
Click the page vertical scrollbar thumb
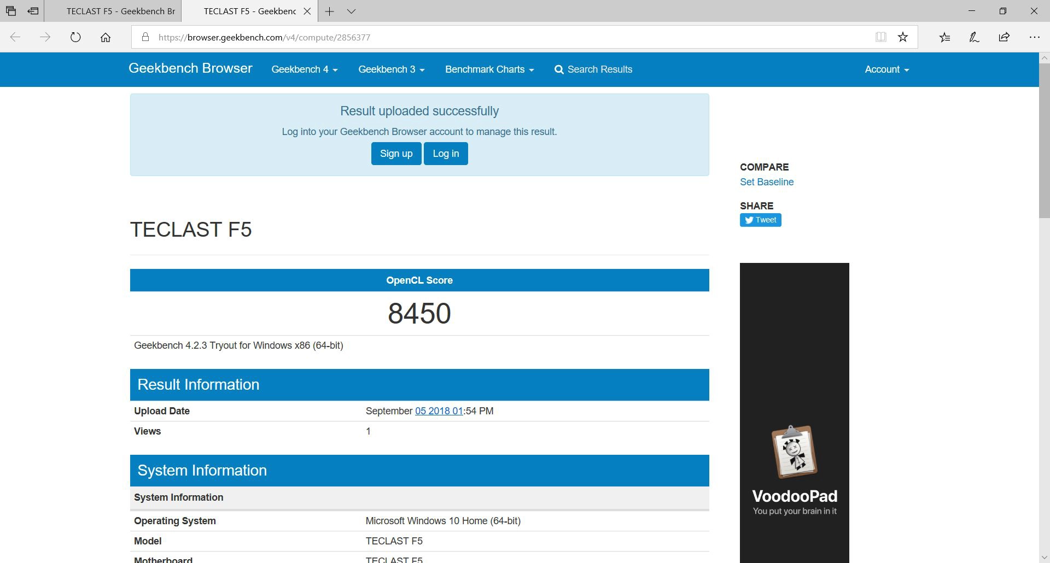(1044, 139)
